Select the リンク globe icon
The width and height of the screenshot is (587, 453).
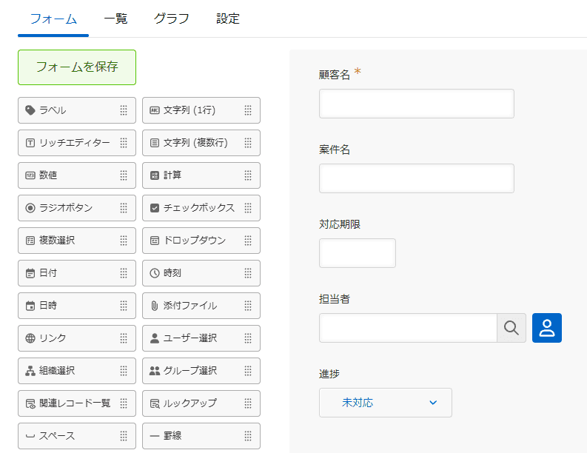pos(30,338)
